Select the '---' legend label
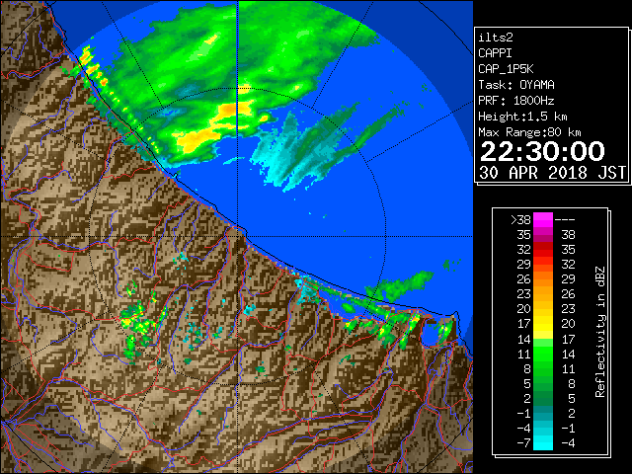This screenshot has width=632, height=474. click(565, 220)
